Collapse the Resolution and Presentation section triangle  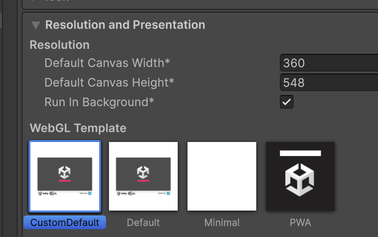point(35,25)
